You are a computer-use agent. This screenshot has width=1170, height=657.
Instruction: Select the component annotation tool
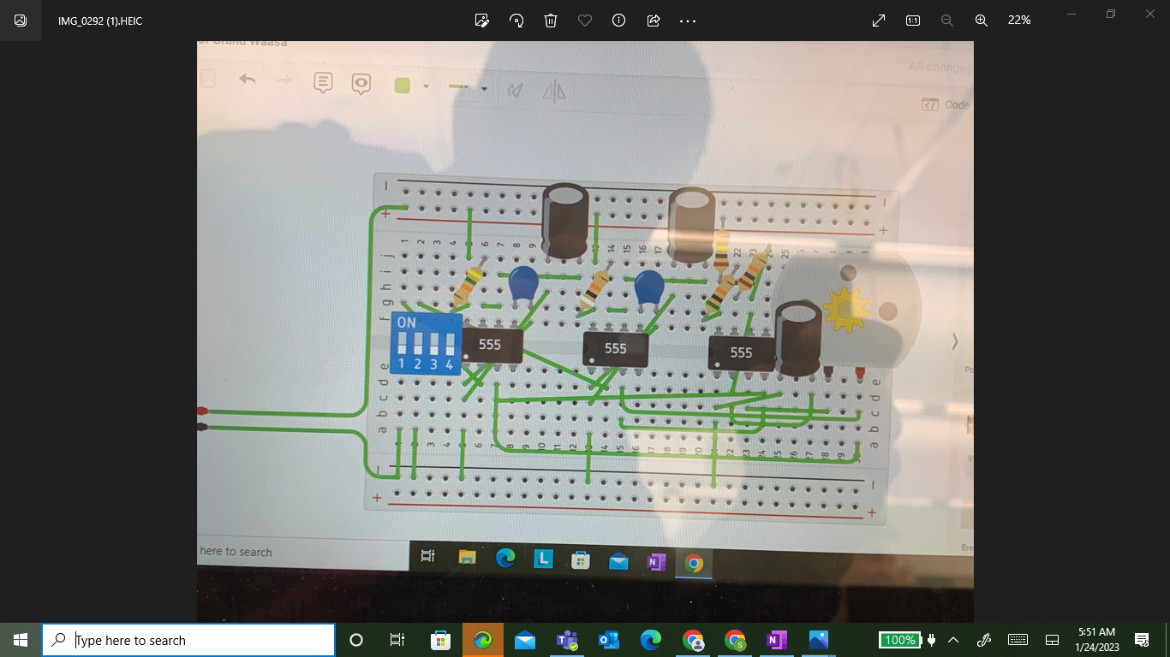coord(361,84)
